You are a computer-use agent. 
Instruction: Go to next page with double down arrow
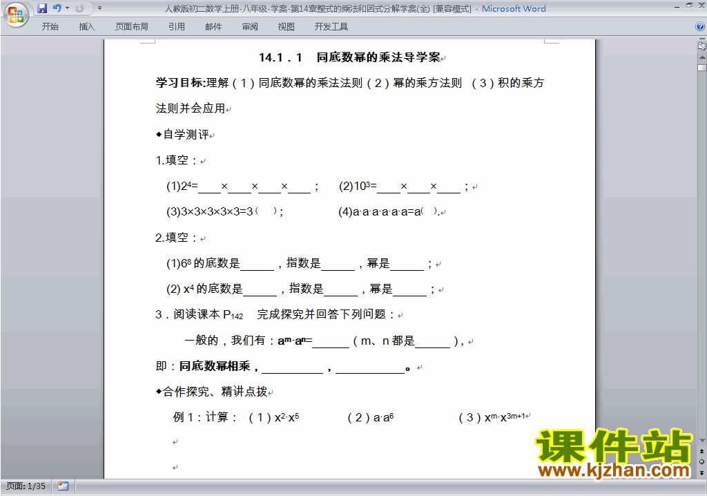pos(702,473)
